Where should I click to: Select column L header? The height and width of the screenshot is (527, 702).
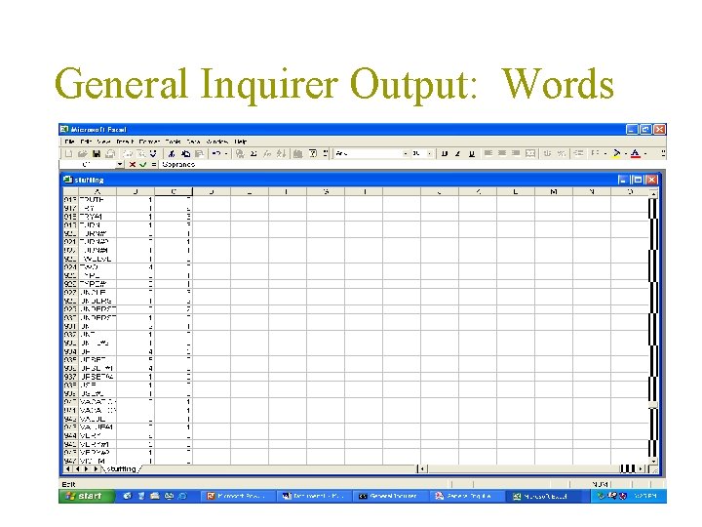pos(516,192)
